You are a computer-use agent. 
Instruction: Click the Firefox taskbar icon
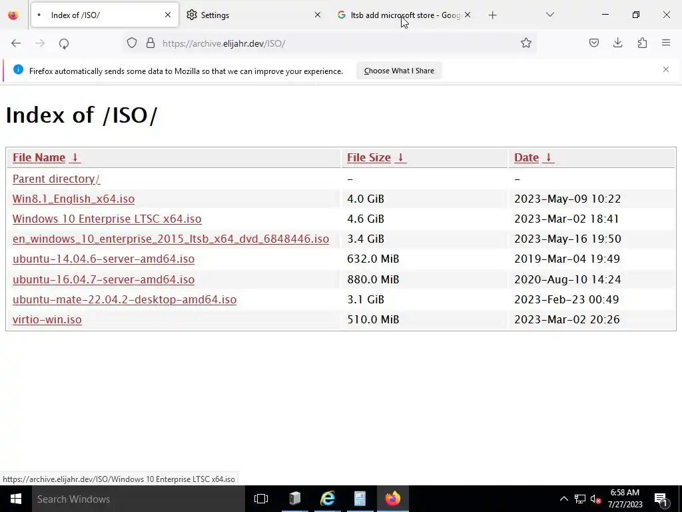click(393, 499)
